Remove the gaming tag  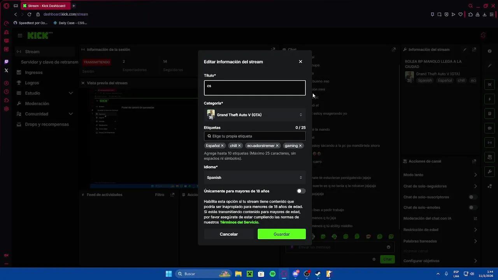click(300, 146)
